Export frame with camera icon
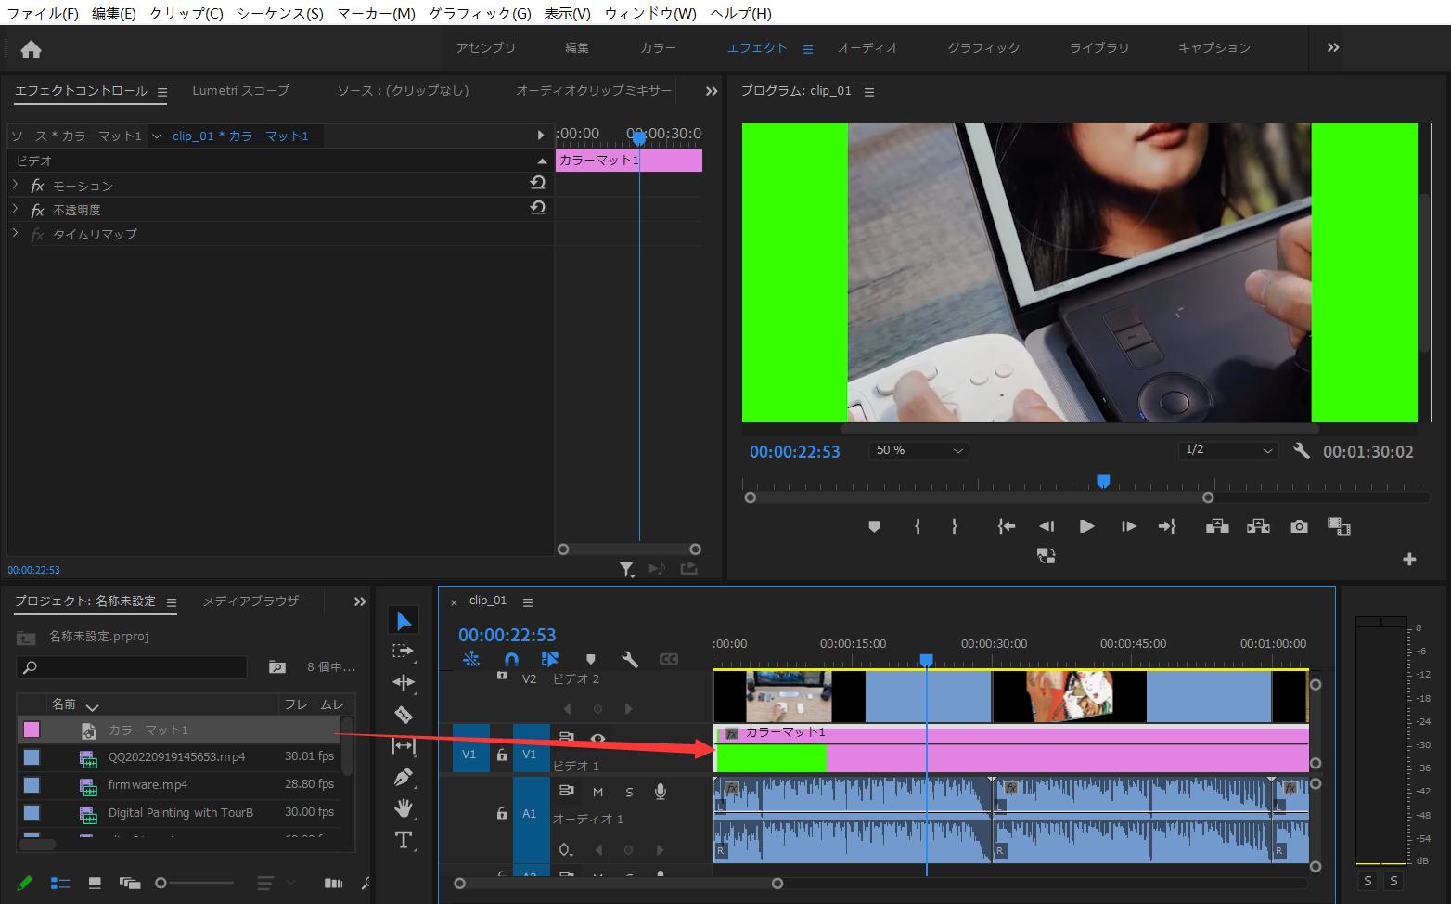Viewport: 1451px width, 904px height. pos(1299,526)
